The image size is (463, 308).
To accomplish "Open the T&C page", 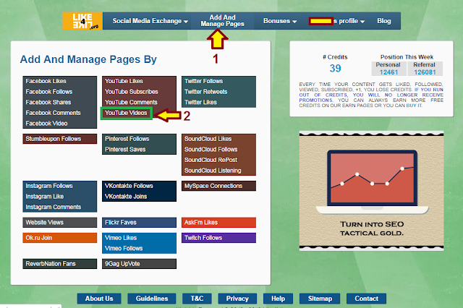I will click(x=197, y=299).
